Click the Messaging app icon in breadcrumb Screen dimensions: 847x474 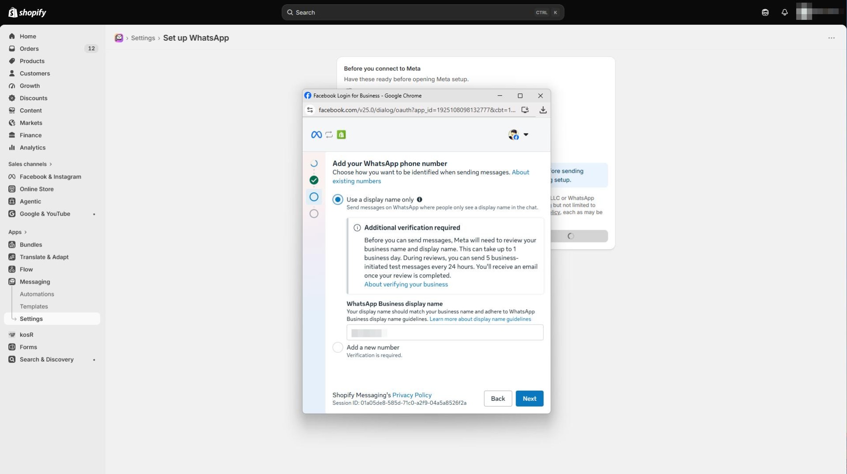click(119, 38)
